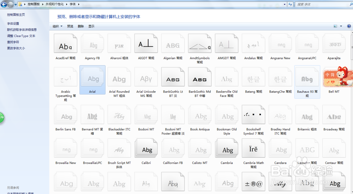Select the Cambria Math font icon
Viewport: 353px width, 194px height.
(x=253, y=148)
